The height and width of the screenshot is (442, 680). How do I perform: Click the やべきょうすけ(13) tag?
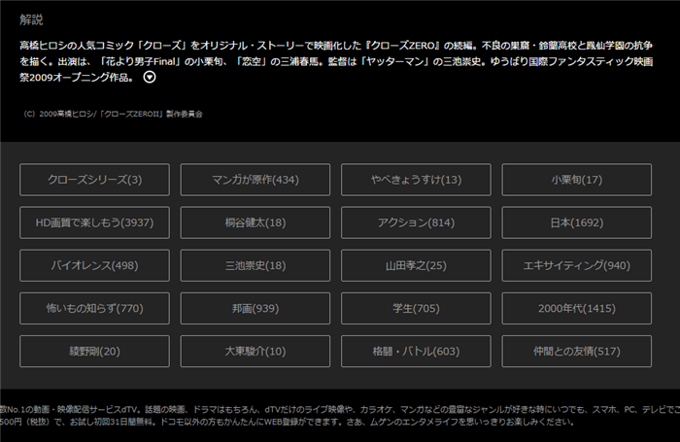point(416,180)
